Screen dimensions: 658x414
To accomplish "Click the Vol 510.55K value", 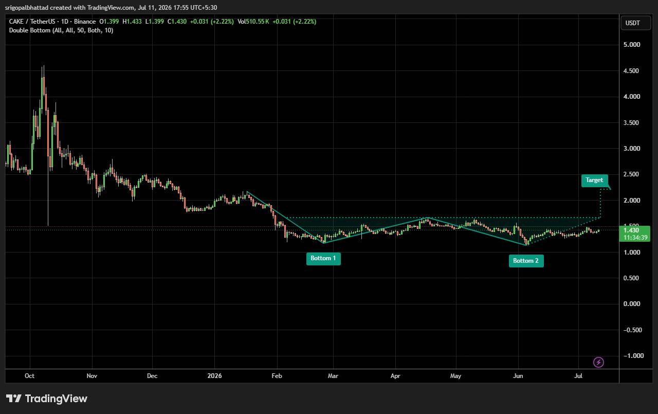I will (253, 22).
